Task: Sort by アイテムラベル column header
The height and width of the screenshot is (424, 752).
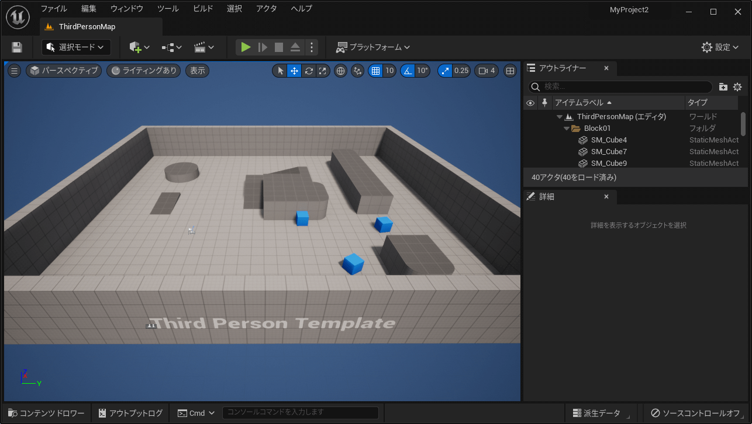Action: (619, 103)
